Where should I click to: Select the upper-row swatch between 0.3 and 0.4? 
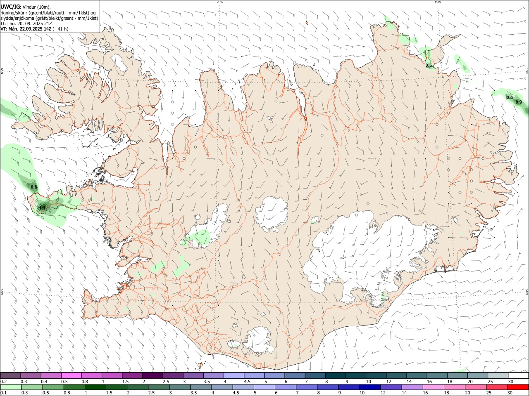pos(31,376)
